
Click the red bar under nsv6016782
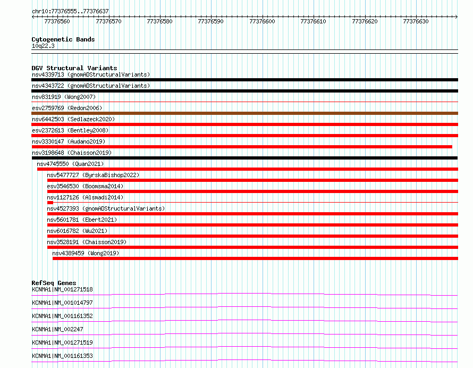[x=253, y=236]
